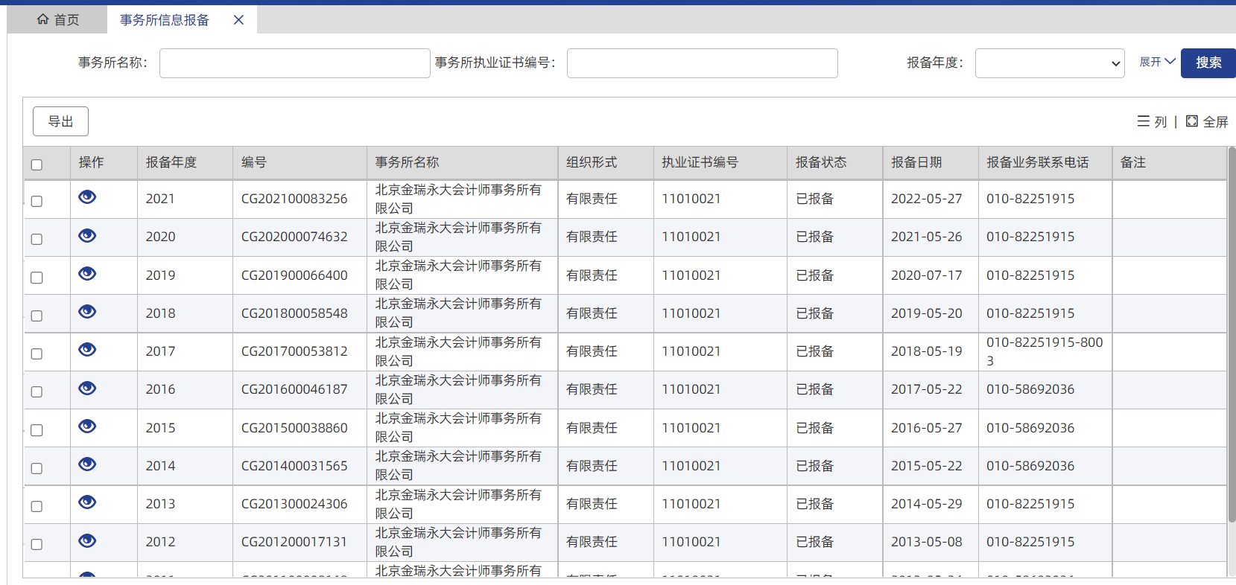
Task: Tick the checkbox for the 2020 row
Action: pos(37,239)
